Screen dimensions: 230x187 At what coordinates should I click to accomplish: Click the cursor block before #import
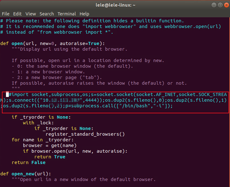coord(8,94)
